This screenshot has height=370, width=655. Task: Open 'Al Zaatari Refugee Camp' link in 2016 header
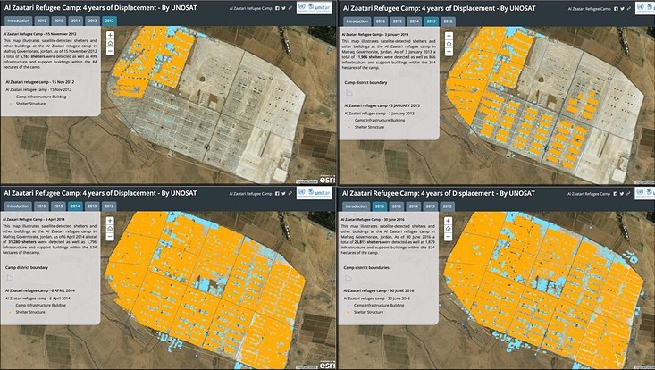589,194
